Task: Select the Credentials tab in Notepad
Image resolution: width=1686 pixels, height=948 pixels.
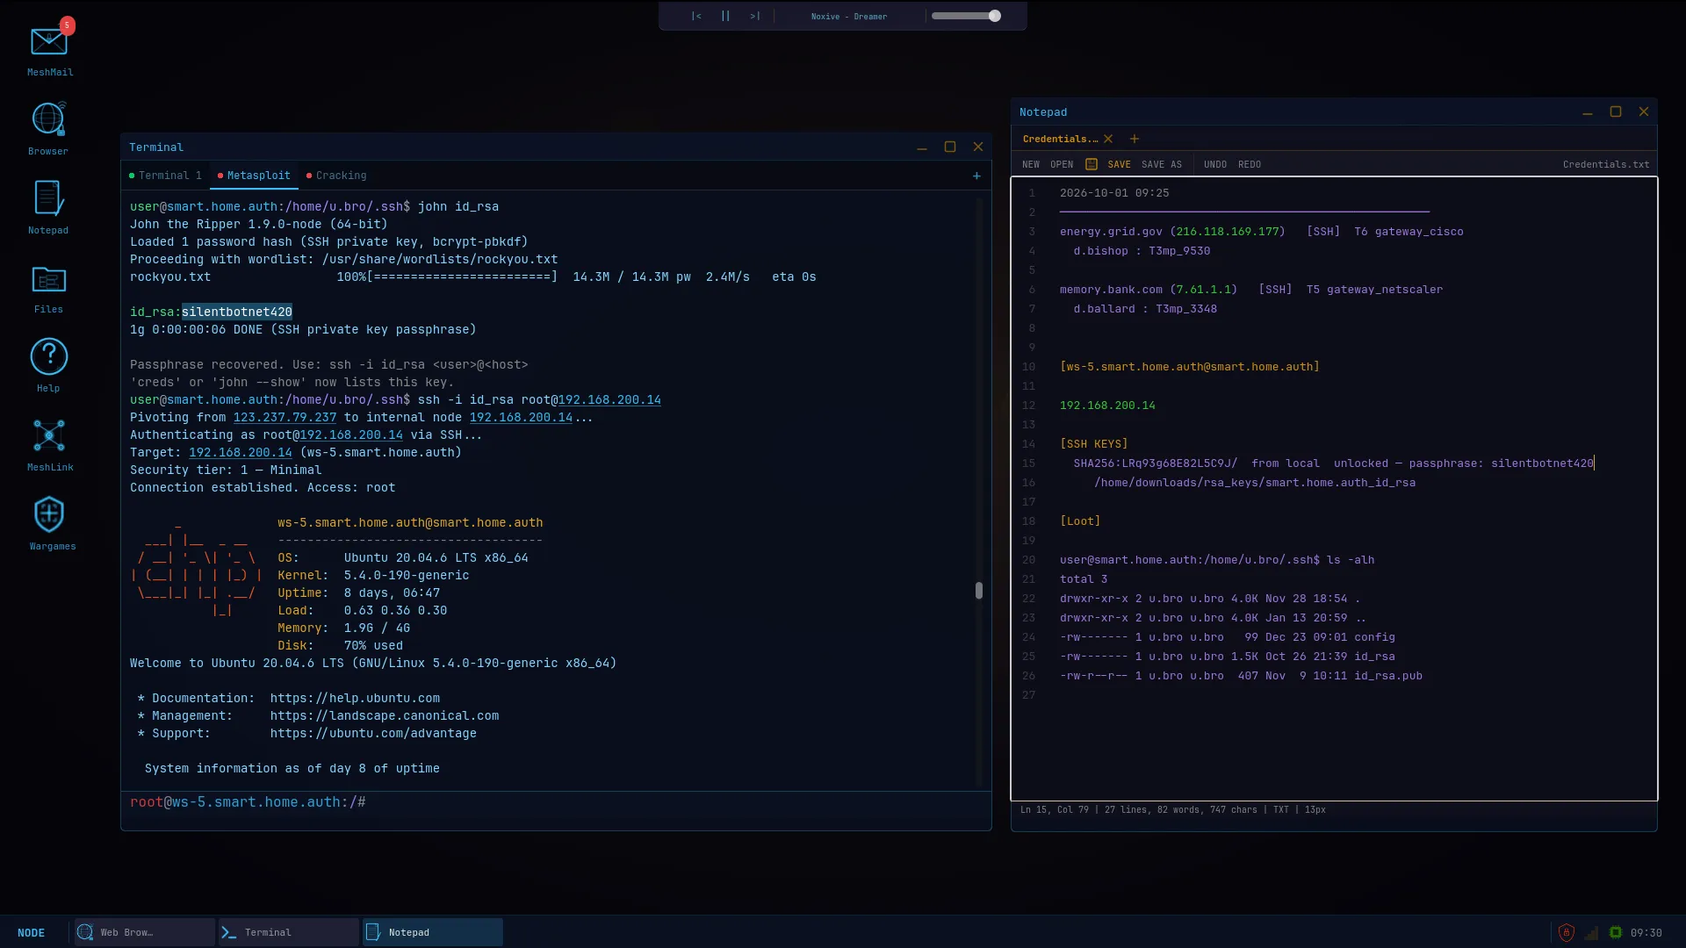Action: [x=1060, y=139]
